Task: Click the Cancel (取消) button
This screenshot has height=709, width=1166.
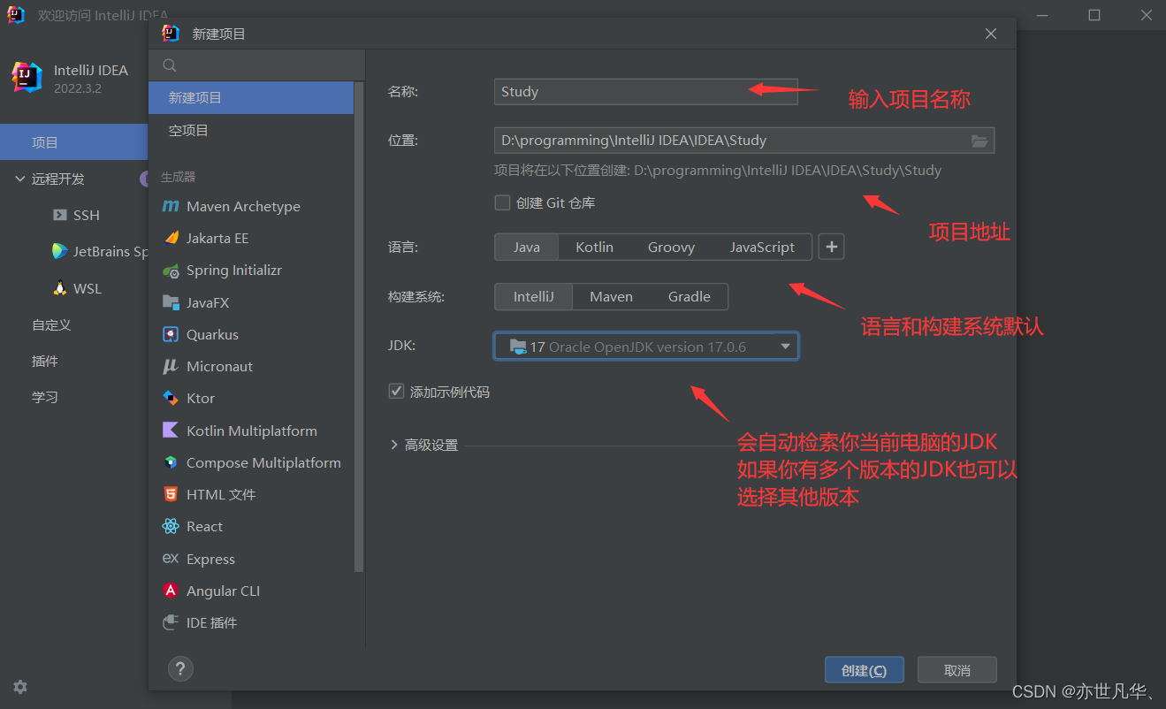Action: pos(956,670)
